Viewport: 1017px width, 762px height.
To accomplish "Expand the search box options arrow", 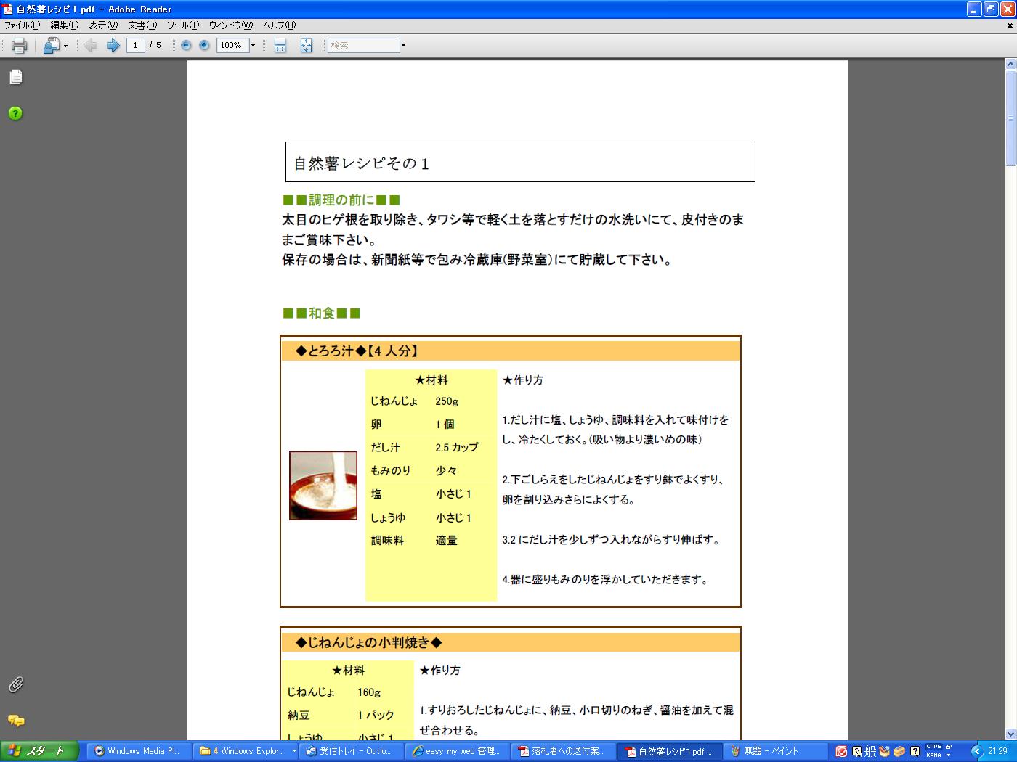I will 403,46.
